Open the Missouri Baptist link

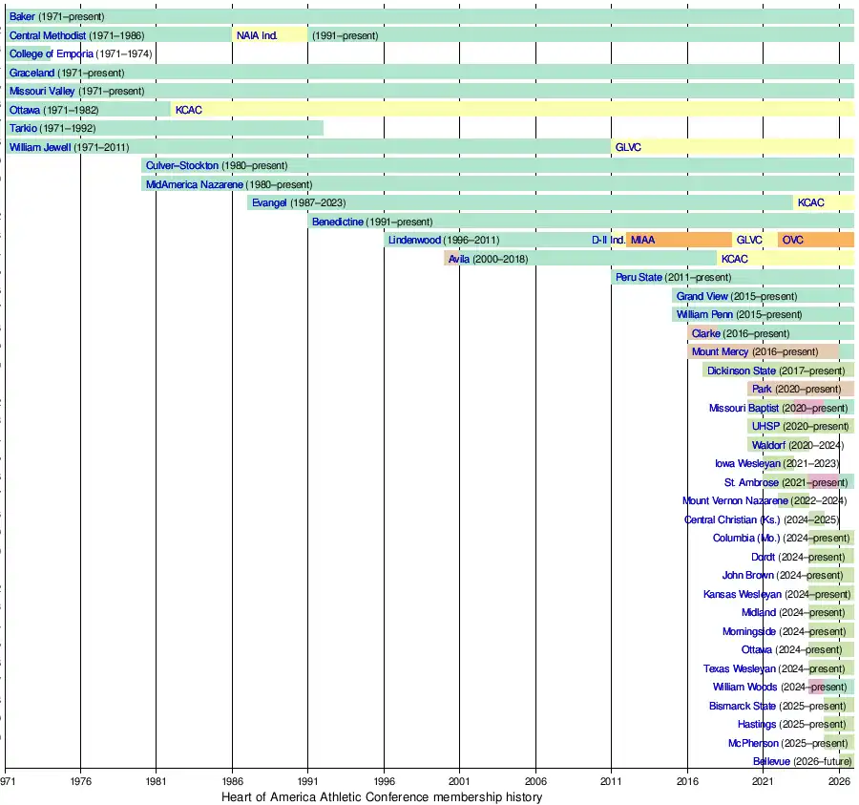pos(744,409)
